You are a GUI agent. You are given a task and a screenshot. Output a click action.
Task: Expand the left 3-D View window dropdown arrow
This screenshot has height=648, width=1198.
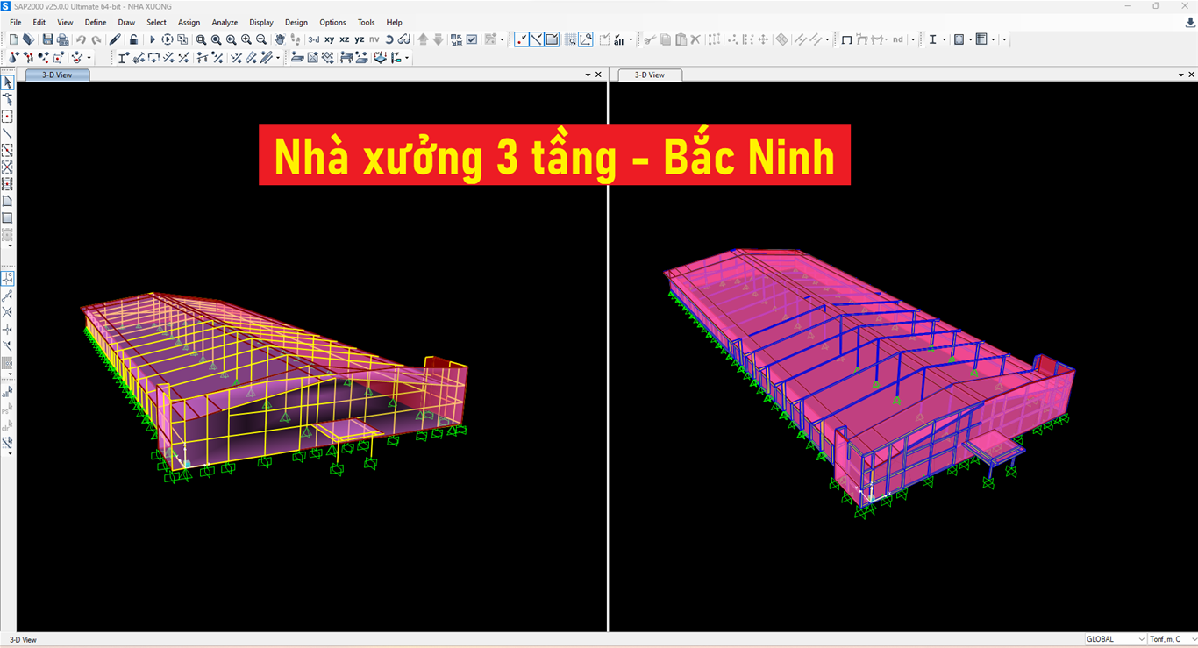click(588, 75)
